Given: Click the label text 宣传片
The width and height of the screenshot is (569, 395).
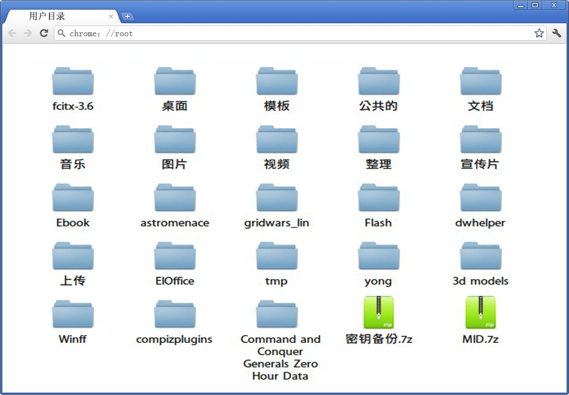Looking at the screenshot, I should point(480,164).
